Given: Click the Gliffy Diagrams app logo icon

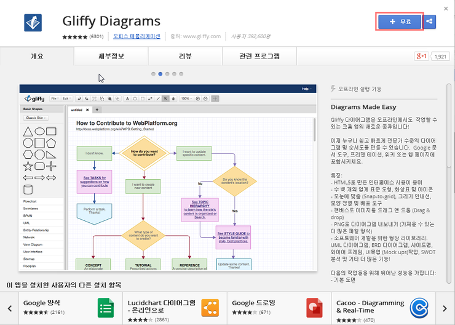Looking at the screenshot, I should (33, 23).
